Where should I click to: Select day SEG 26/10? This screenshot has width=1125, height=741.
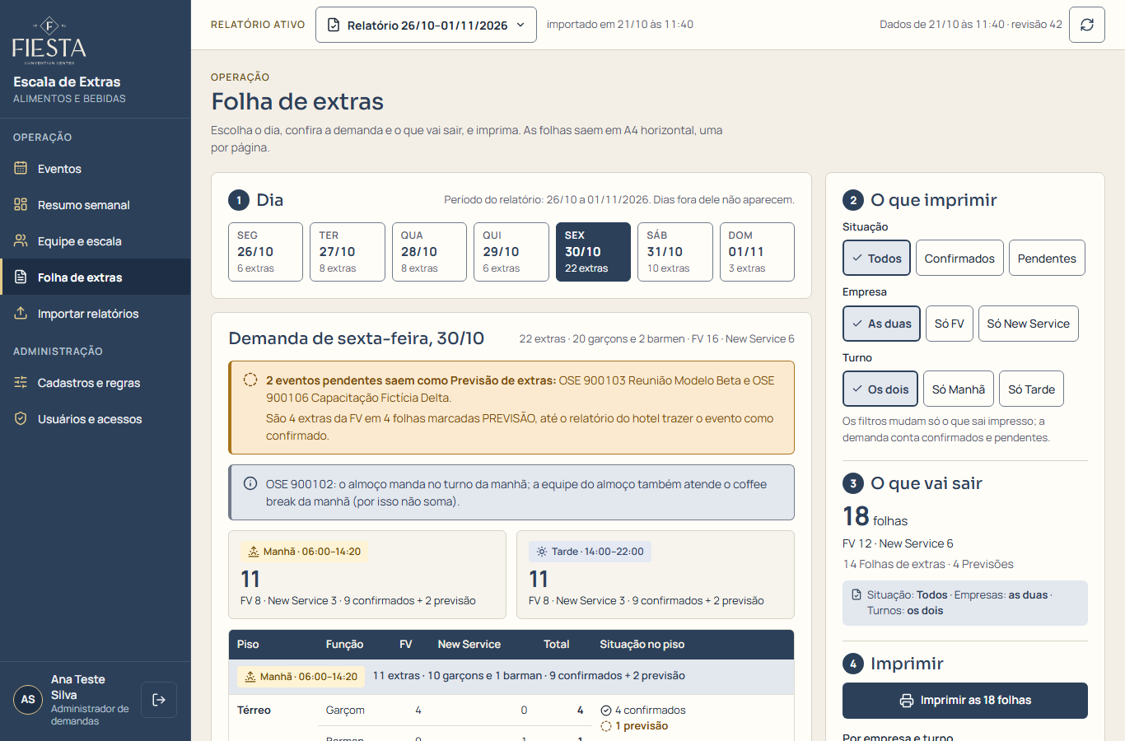point(265,252)
